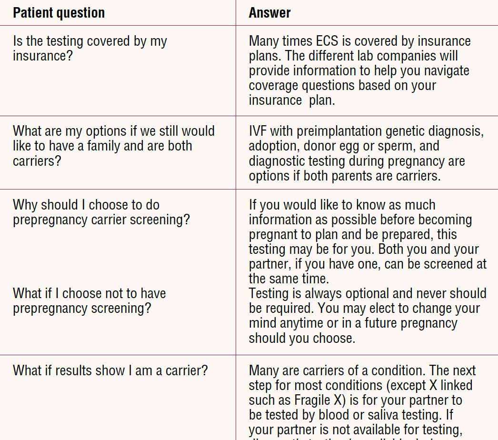This screenshot has width=498, height=440.
Task: Select the "Why should I choose" question
Action: coord(101,212)
